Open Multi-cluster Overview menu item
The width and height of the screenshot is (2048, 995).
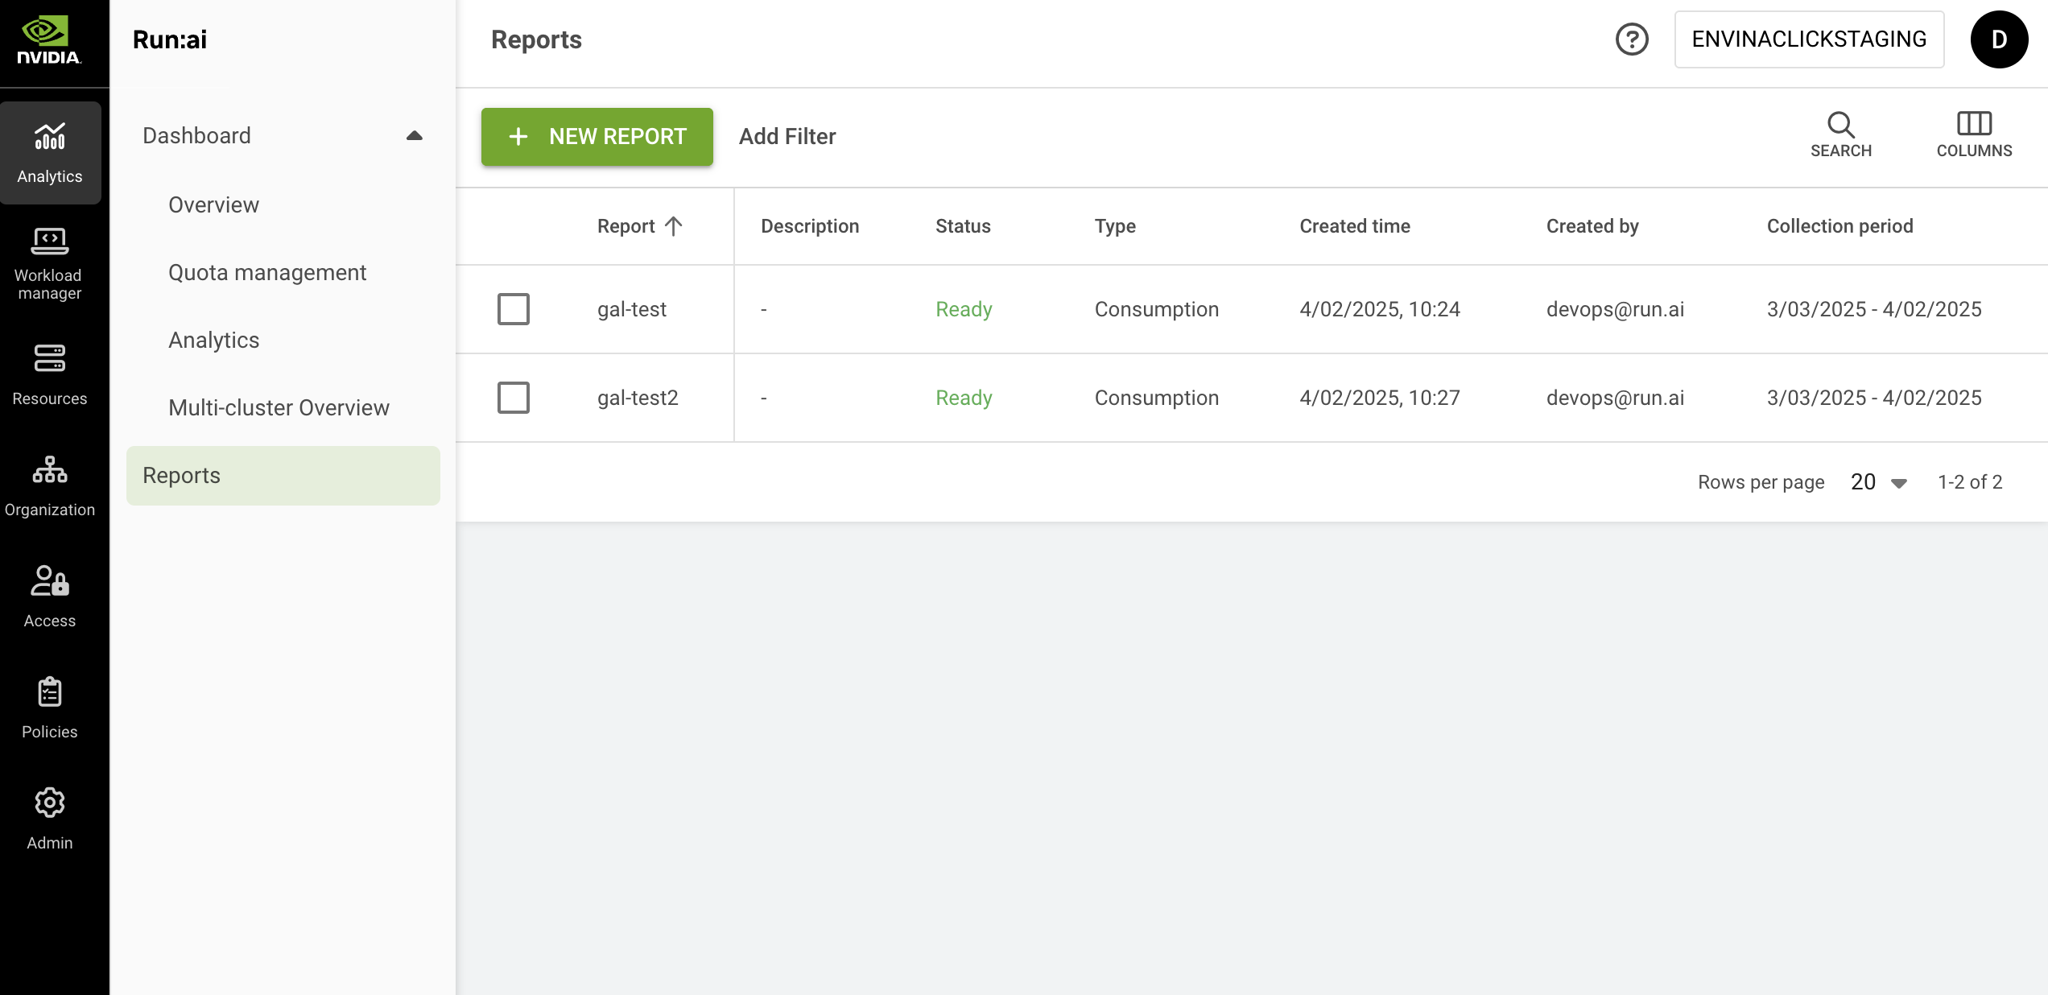coord(279,408)
